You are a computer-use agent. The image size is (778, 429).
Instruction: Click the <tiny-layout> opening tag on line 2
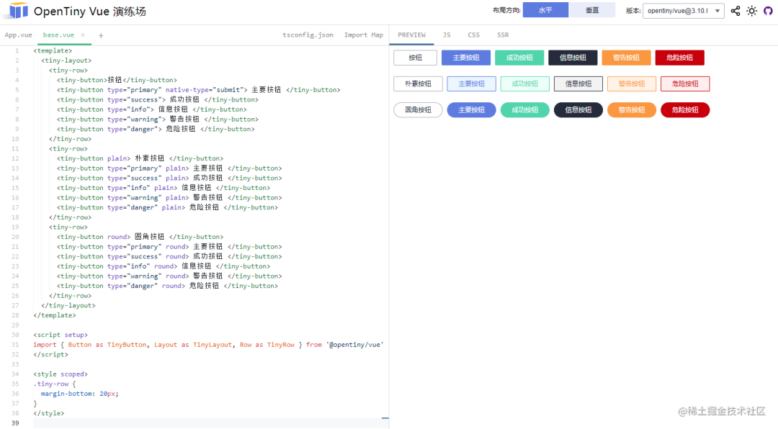point(66,60)
